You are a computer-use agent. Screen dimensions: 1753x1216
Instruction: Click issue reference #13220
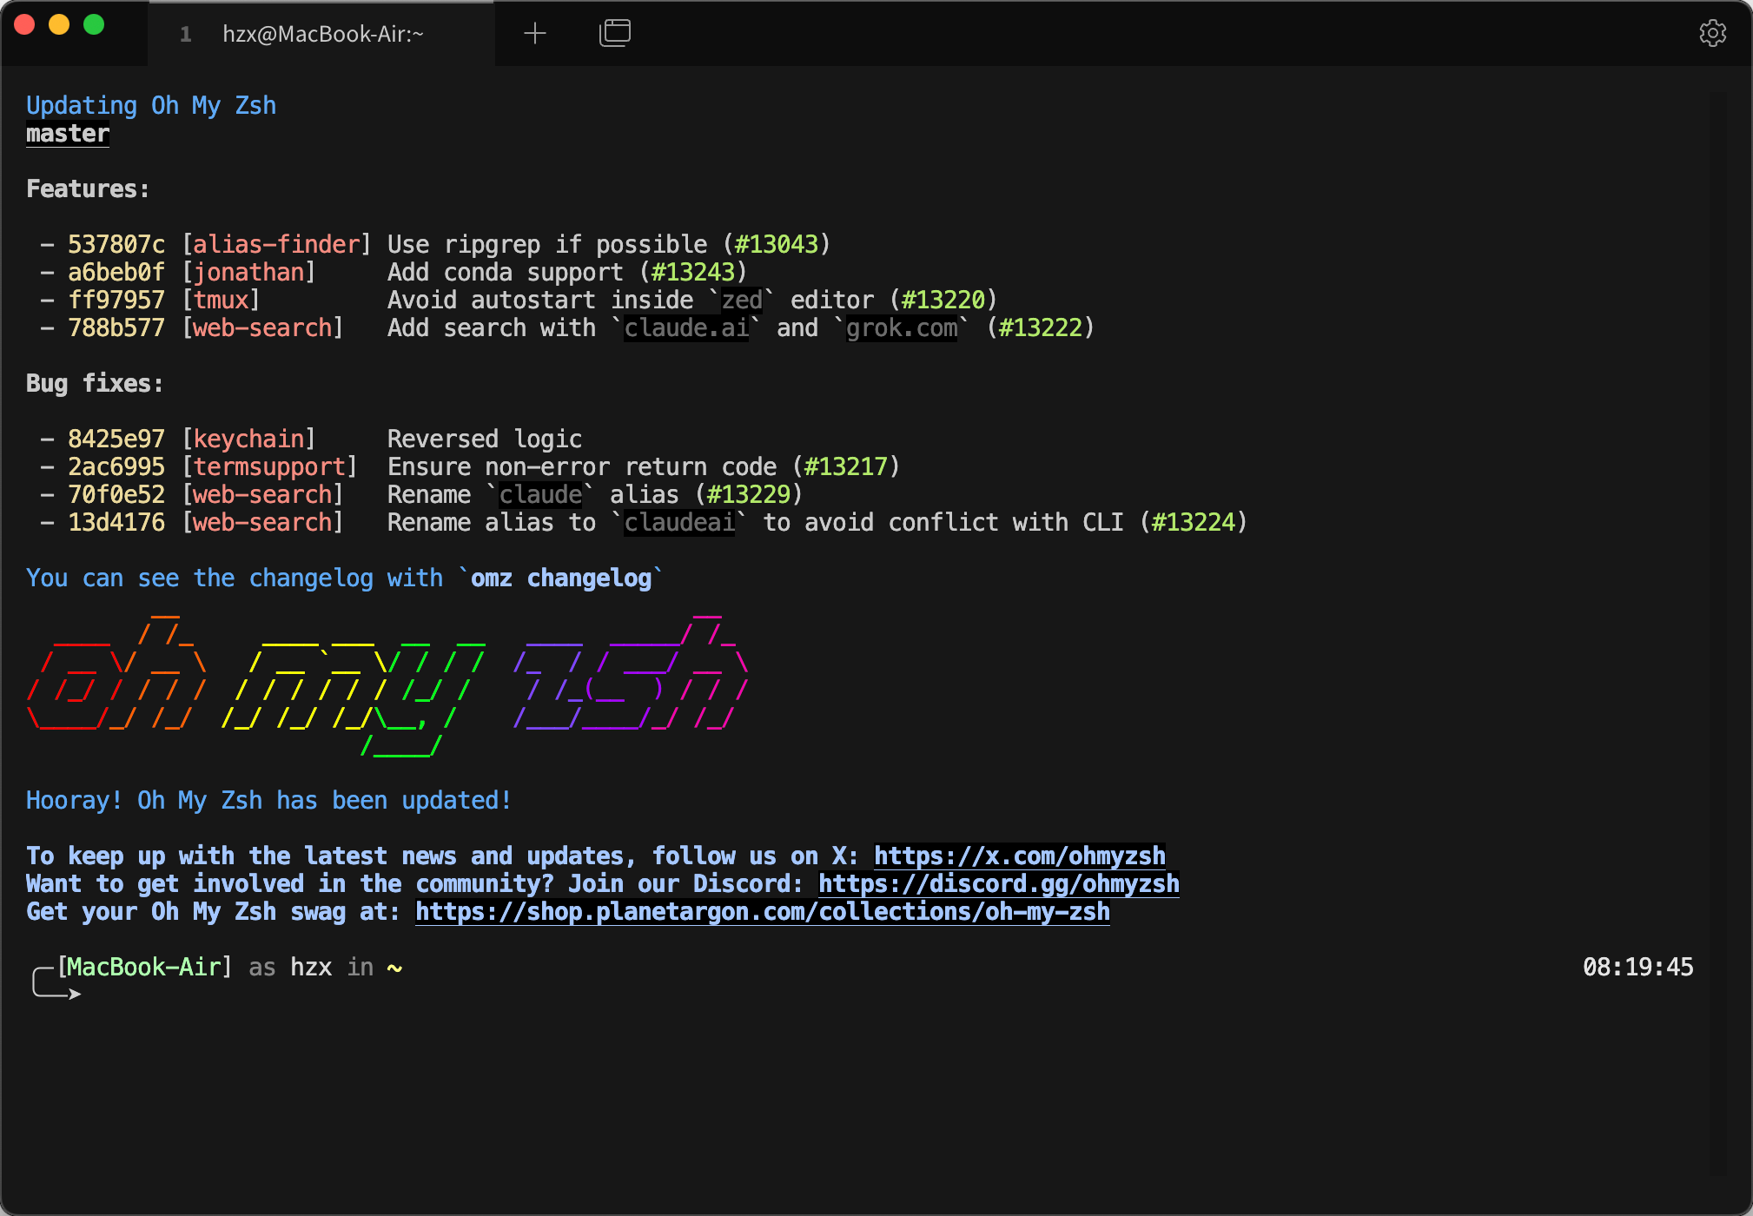pos(943,301)
